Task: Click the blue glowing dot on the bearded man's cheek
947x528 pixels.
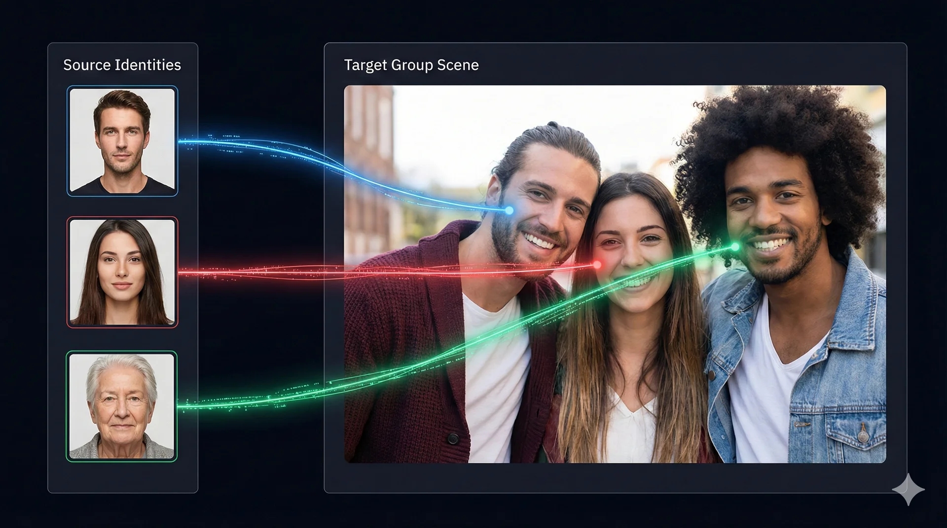Action: pyautogui.click(x=509, y=210)
